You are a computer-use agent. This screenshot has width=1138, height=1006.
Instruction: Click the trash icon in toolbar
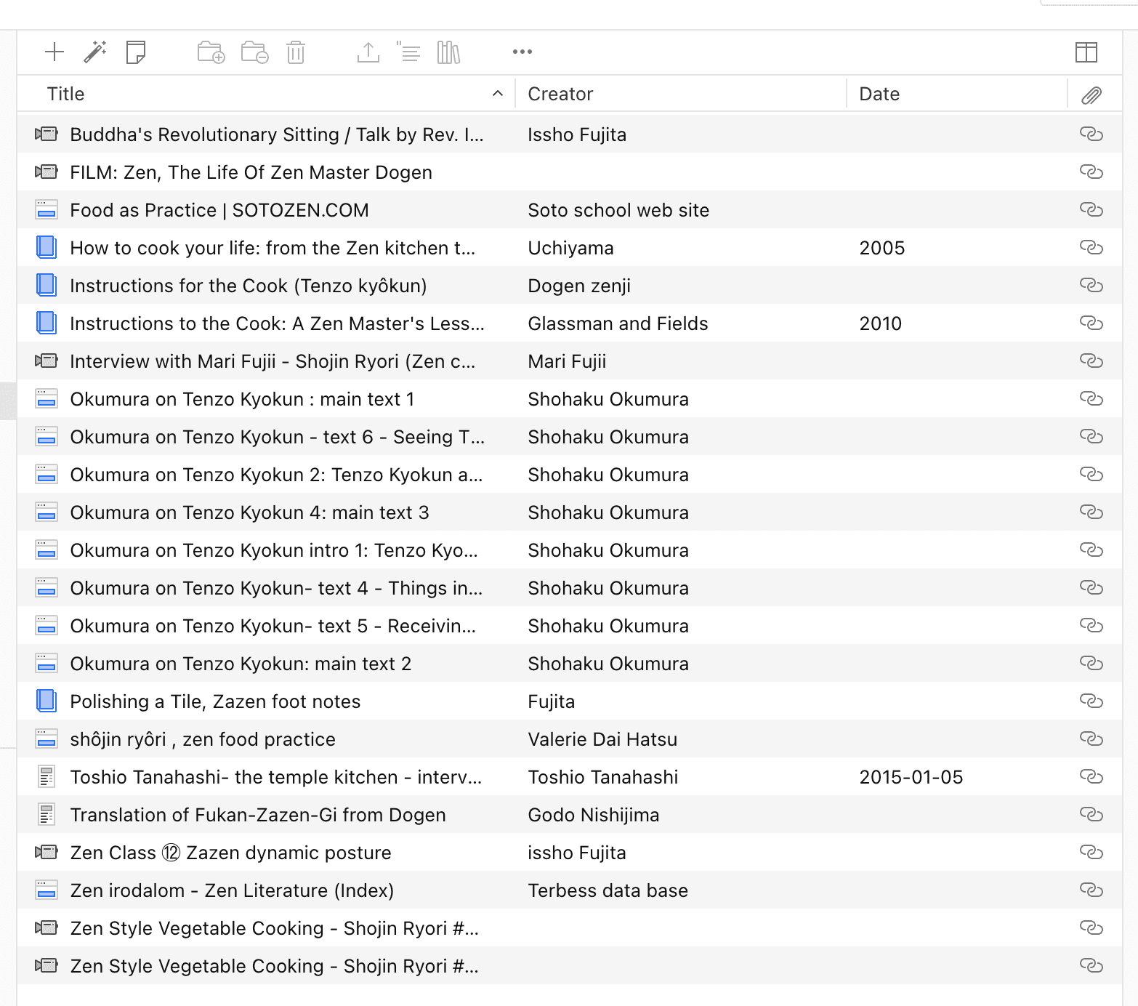pyautogui.click(x=296, y=52)
